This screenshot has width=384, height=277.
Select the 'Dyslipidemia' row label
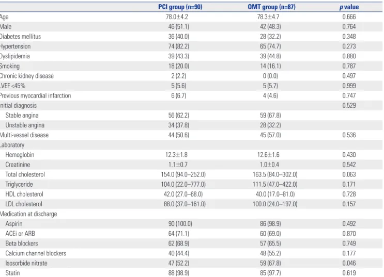click(x=14, y=56)
